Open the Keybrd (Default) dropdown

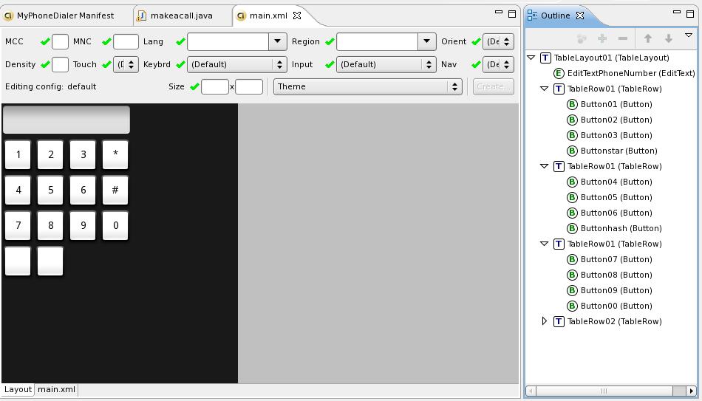tap(237, 64)
